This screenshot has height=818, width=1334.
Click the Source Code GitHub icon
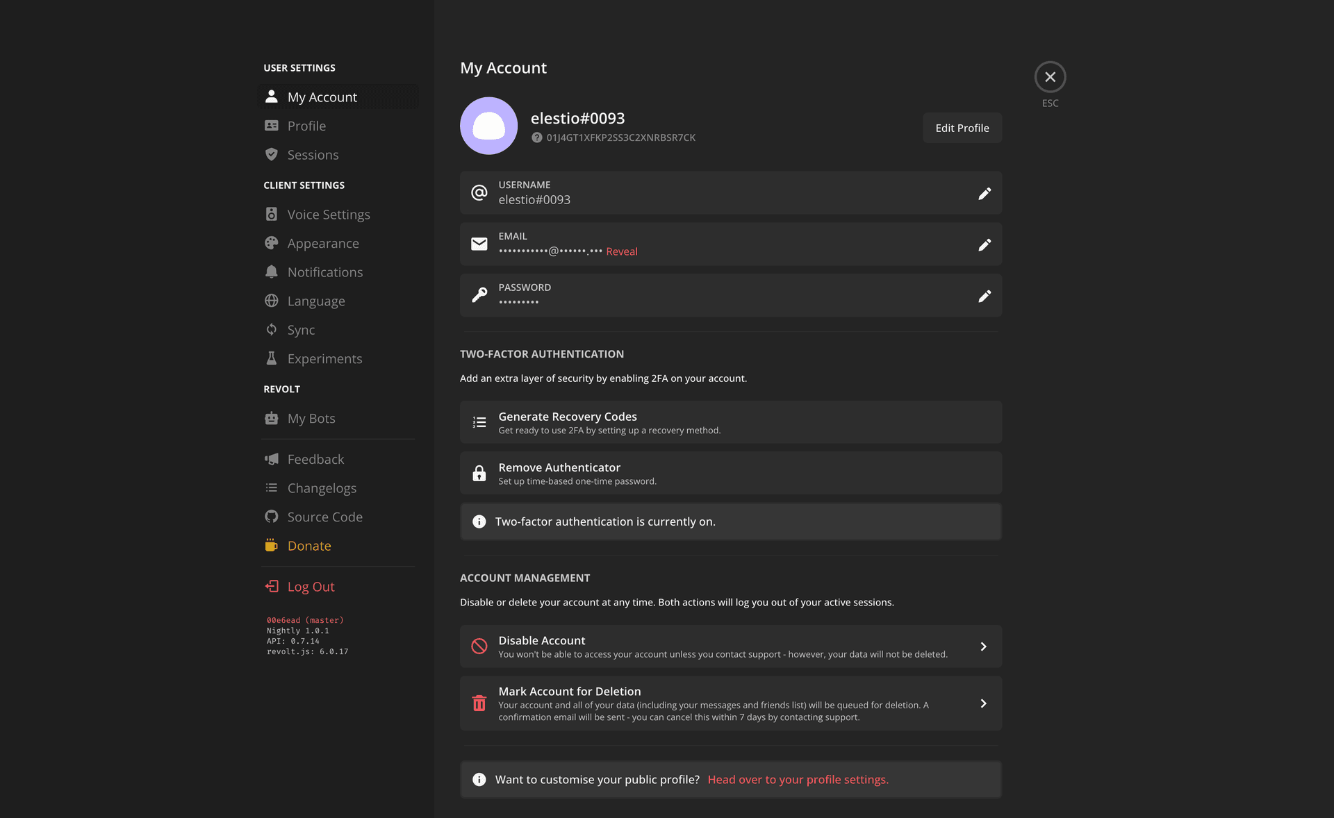272,516
